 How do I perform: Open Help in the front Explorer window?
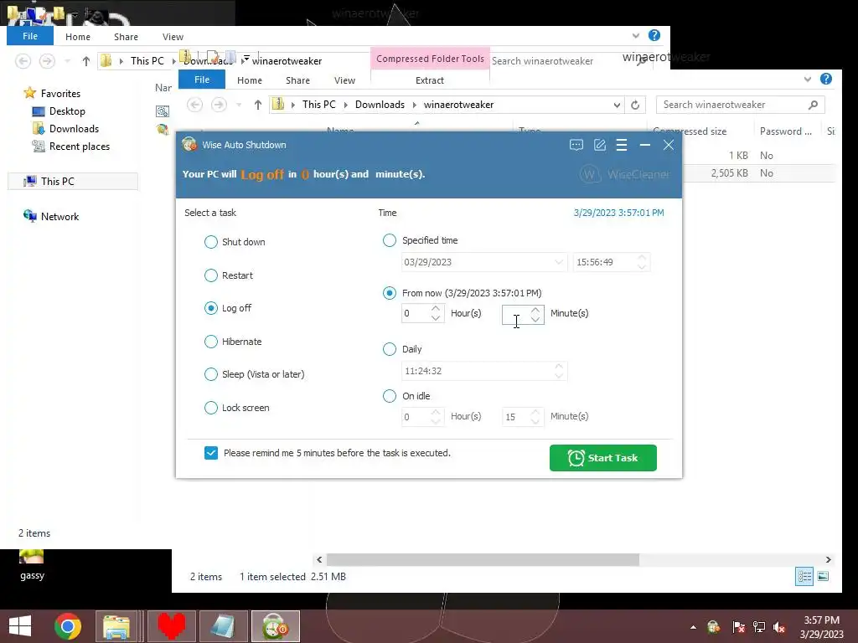point(825,79)
